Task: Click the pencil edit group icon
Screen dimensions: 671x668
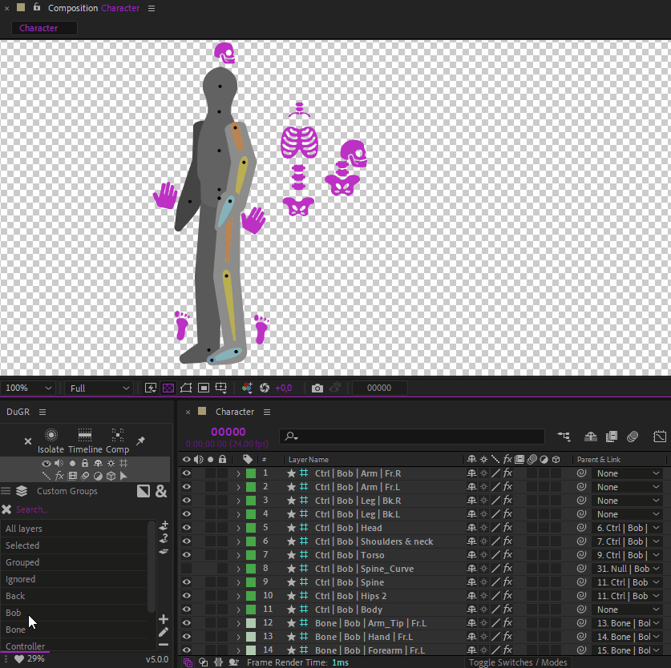Action: coord(164,632)
